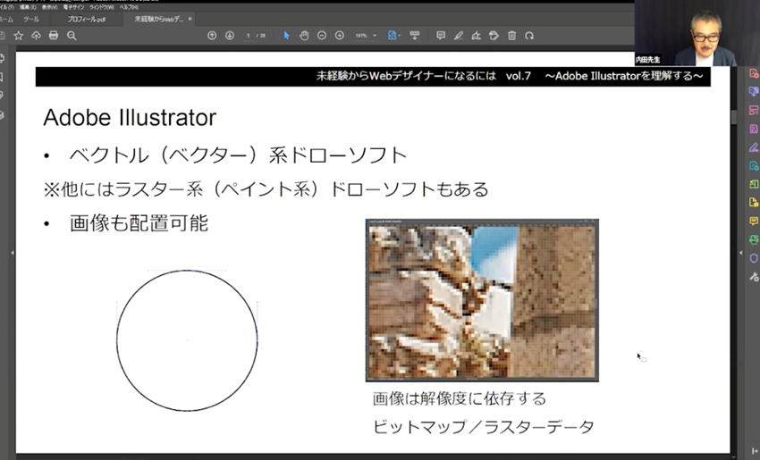This screenshot has height=460, width=760.
Task: Open the 表示 menu
Action: point(49,7)
